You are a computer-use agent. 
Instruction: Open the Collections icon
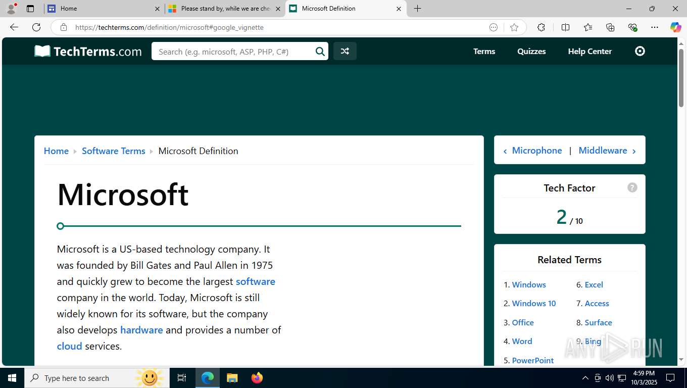pos(610,27)
